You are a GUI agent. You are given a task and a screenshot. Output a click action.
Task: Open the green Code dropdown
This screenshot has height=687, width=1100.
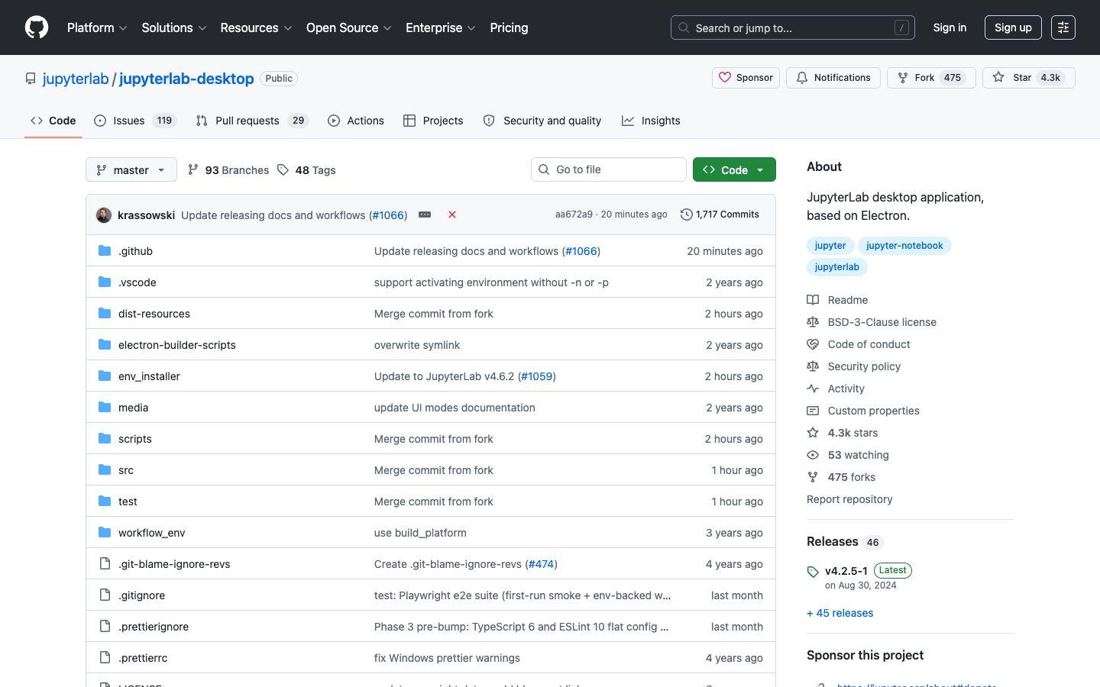tap(734, 169)
